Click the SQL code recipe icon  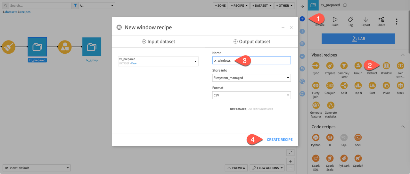point(344,138)
